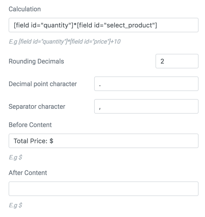205x217 pixels.
Task: Click the Calculation label
Action: click(25, 9)
